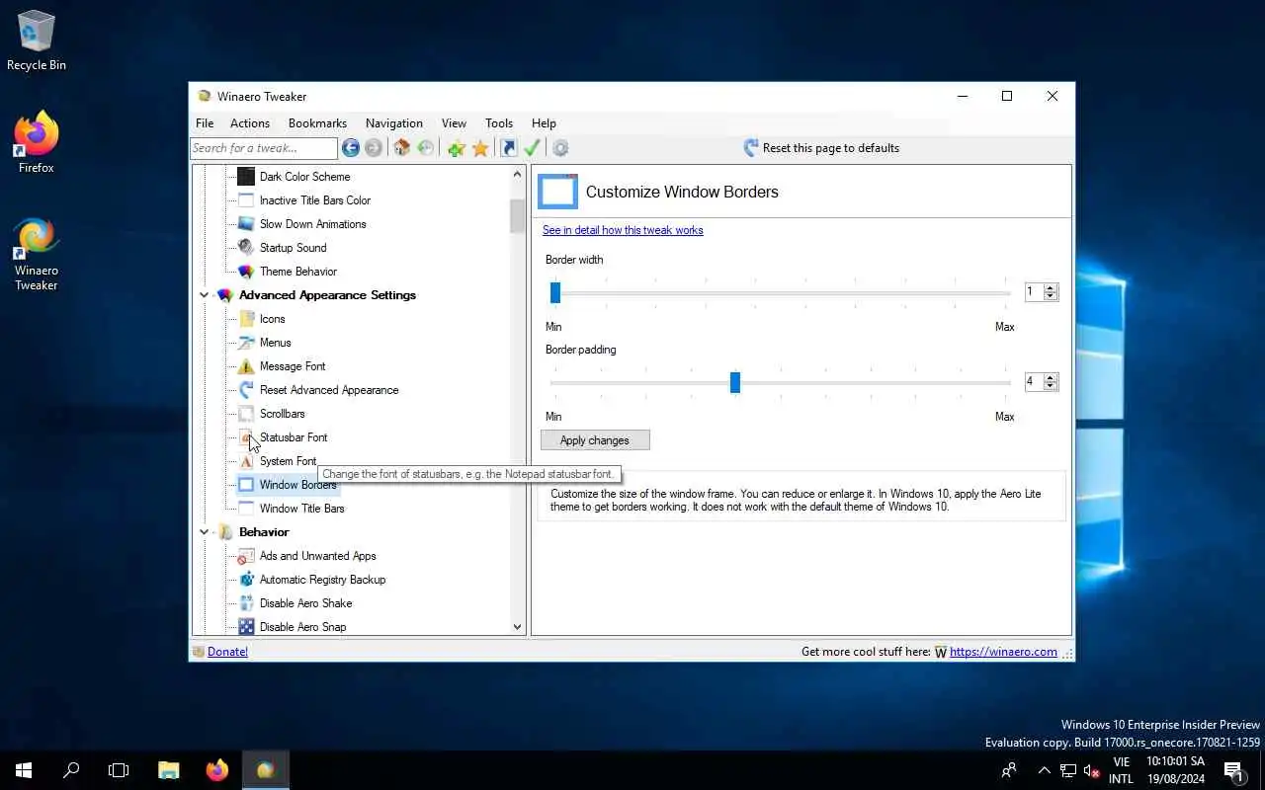Viewport: 1265px width, 790px height.
Task: Click the Slow Down Animations icon
Action: click(246, 224)
